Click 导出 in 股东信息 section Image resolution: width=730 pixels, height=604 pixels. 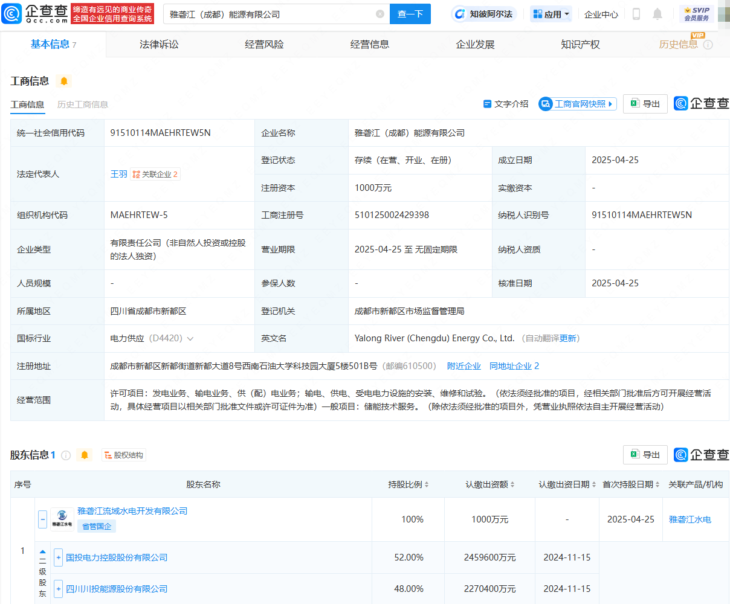tap(645, 455)
